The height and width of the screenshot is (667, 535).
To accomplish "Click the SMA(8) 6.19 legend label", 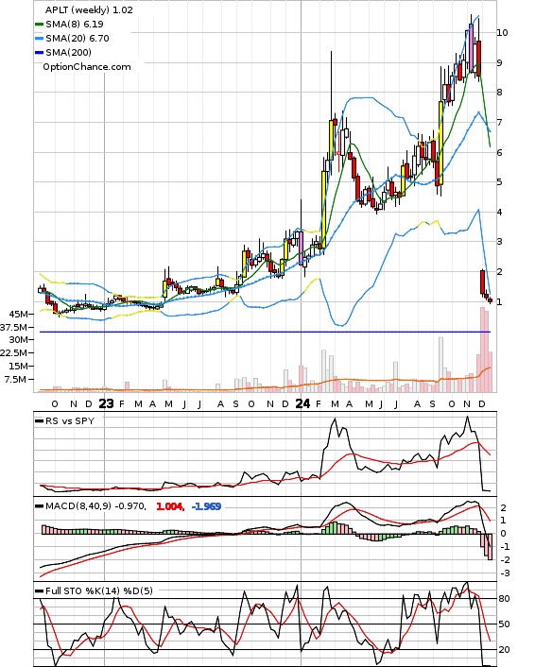I will coord(75,25).
